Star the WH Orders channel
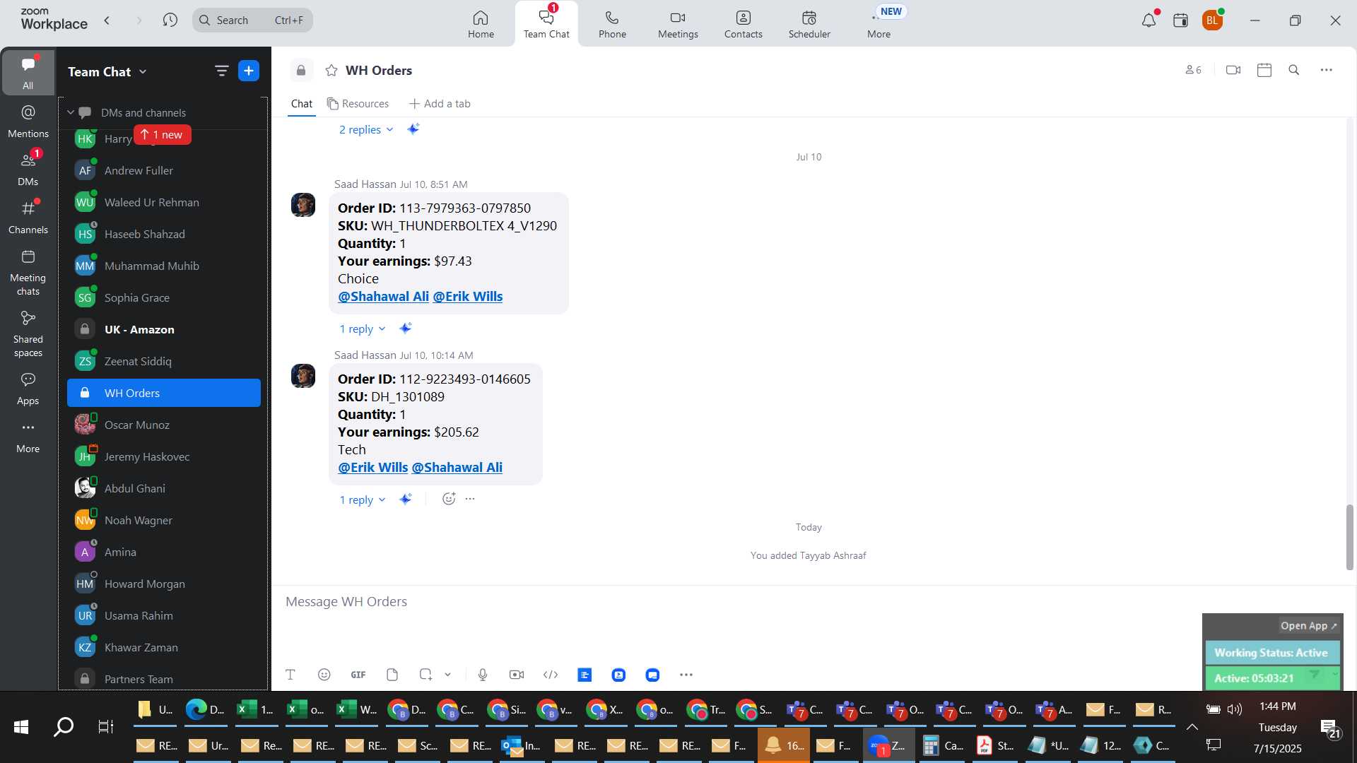 click(x=331, y=70)
